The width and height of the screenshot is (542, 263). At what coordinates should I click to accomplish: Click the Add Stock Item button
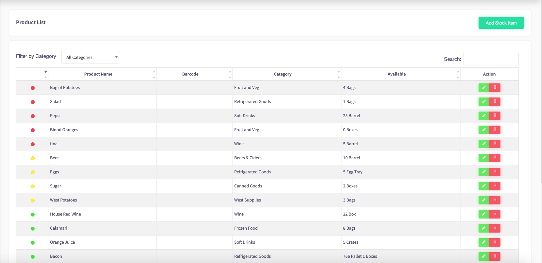tap(501, 23)
